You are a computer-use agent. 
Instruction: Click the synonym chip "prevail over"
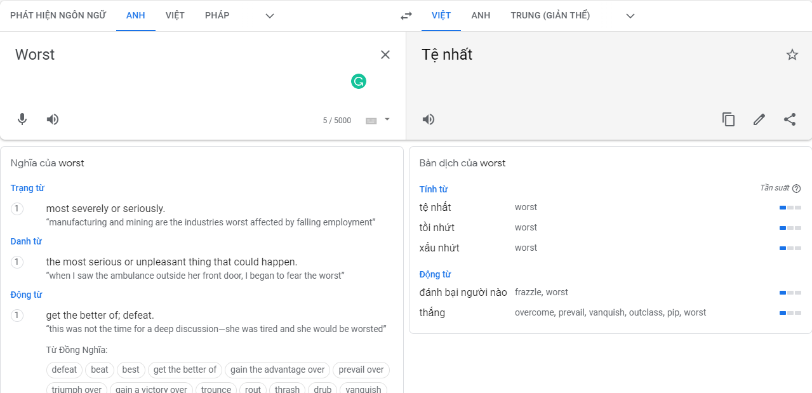(x=361, y=370)
